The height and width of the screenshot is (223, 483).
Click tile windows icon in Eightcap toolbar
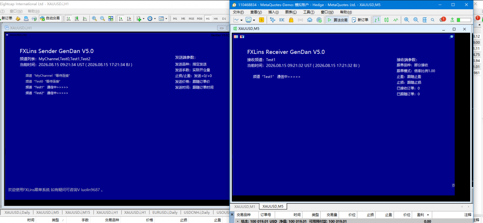coord(111,18)
